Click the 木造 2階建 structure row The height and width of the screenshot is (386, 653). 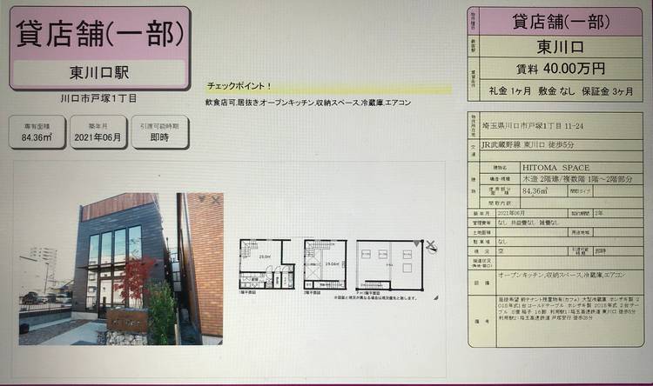point(566,177)
